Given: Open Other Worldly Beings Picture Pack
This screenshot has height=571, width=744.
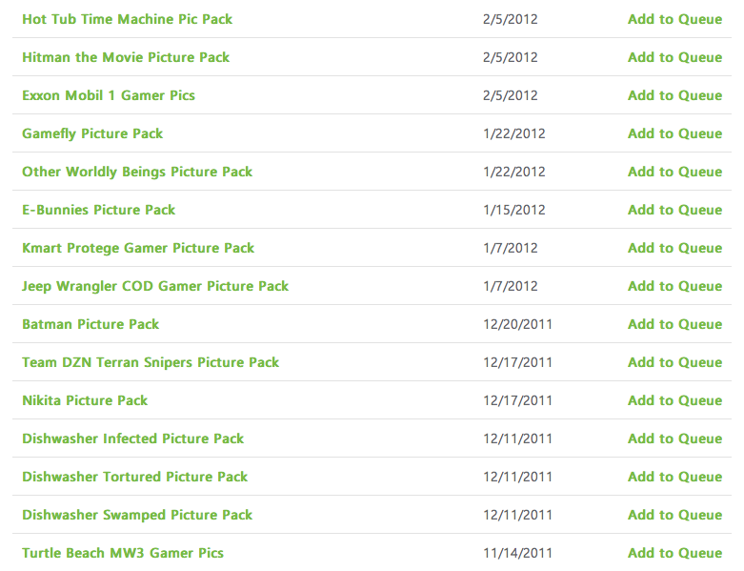Looking at the screenshot, I should pos(137,172).
